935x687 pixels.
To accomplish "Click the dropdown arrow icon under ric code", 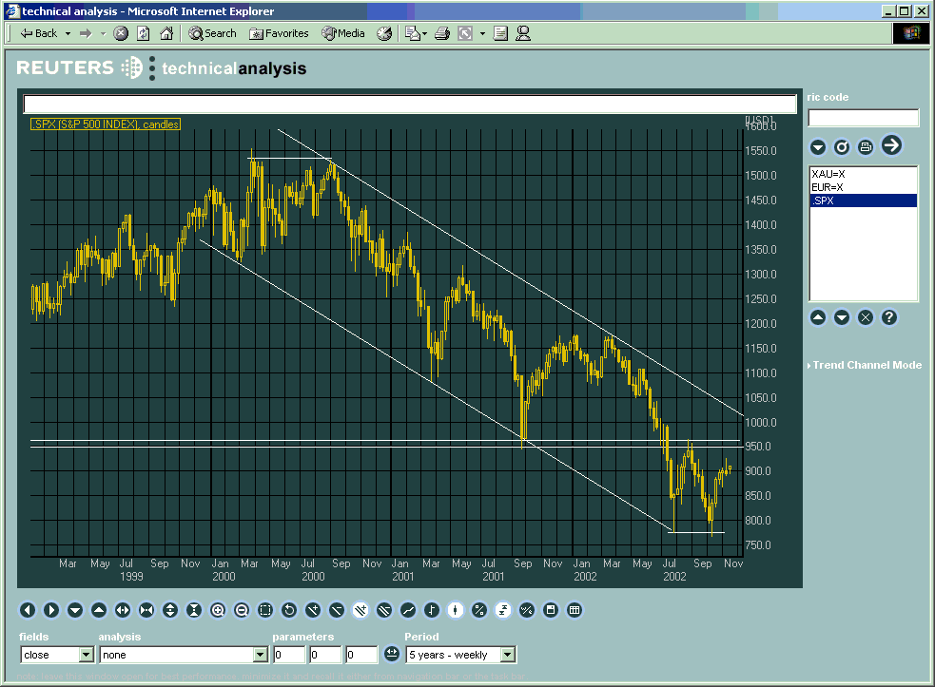I will pyautogui.click(x=818, y=146).
